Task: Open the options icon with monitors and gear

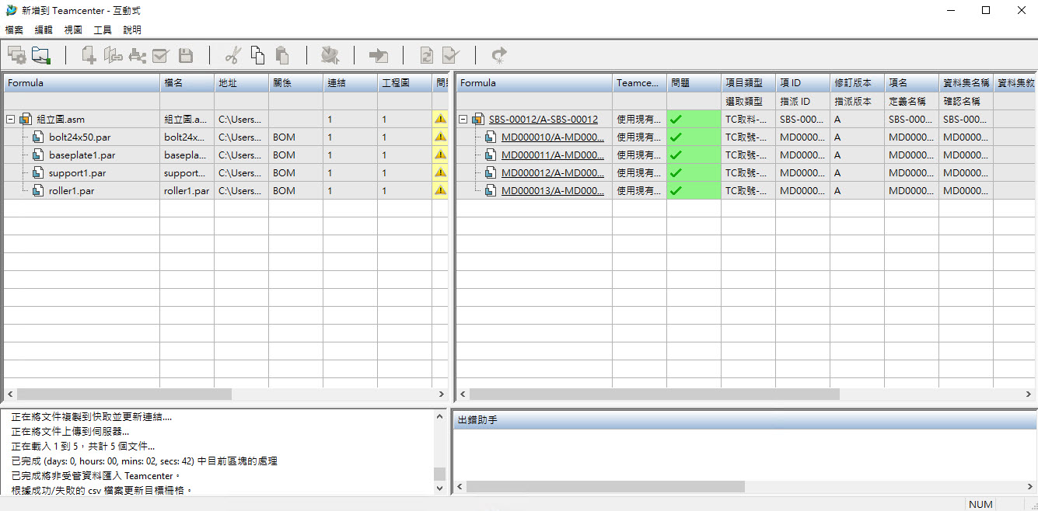Action: pyautogui.click(x=16, y=55)
